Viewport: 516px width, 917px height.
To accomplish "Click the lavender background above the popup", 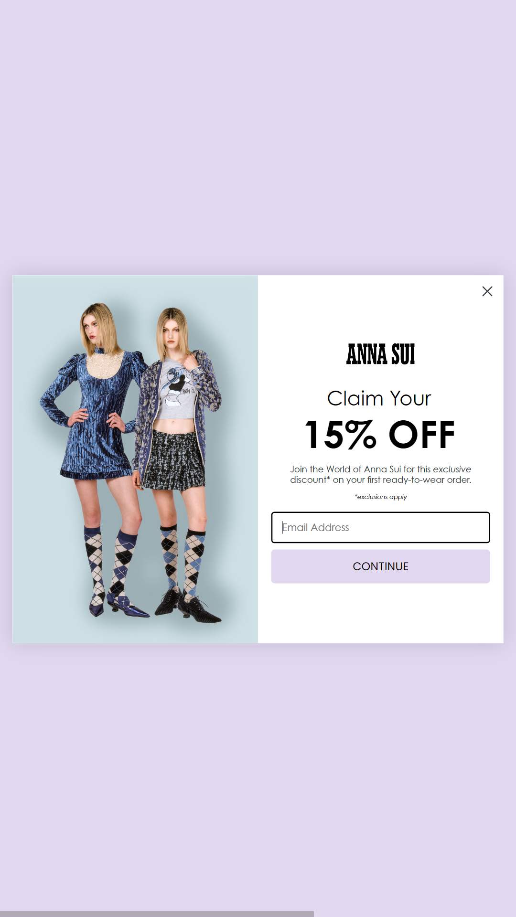I will (x=258, y=139).
